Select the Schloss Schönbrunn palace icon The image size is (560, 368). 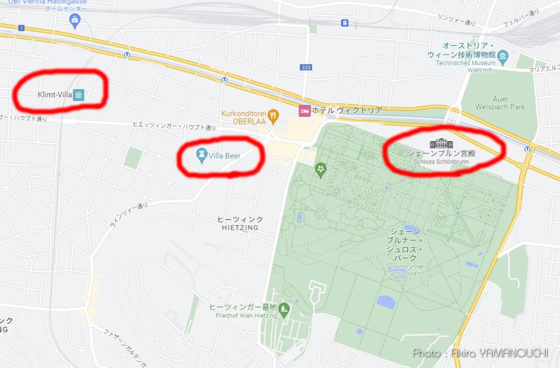441,143
